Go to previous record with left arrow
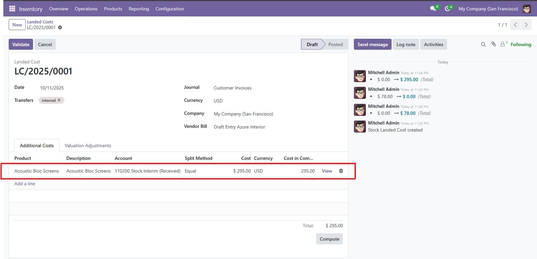Image resolution: width=537 pixels, height=259 pixels. point(516,25)
